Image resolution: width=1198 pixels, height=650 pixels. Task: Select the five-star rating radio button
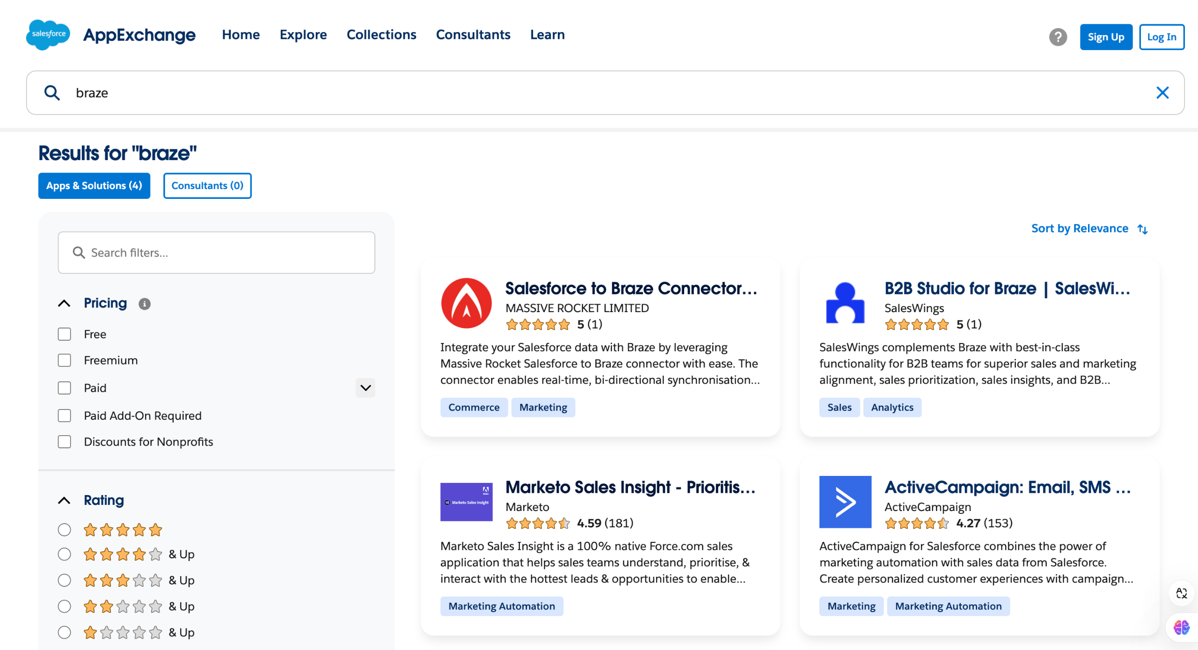pyautogui.click(x=65, y=530)
